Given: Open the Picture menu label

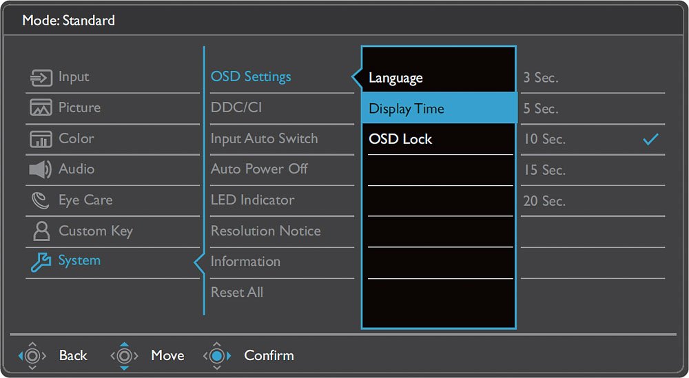Looking at the screenshot, I should tap(79, 107).
